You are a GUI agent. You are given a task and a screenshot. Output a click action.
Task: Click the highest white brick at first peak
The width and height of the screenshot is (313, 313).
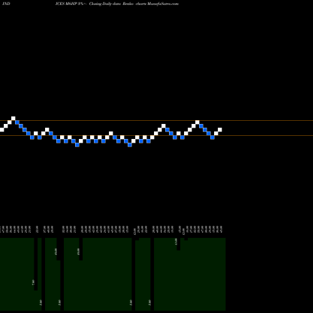13,118
